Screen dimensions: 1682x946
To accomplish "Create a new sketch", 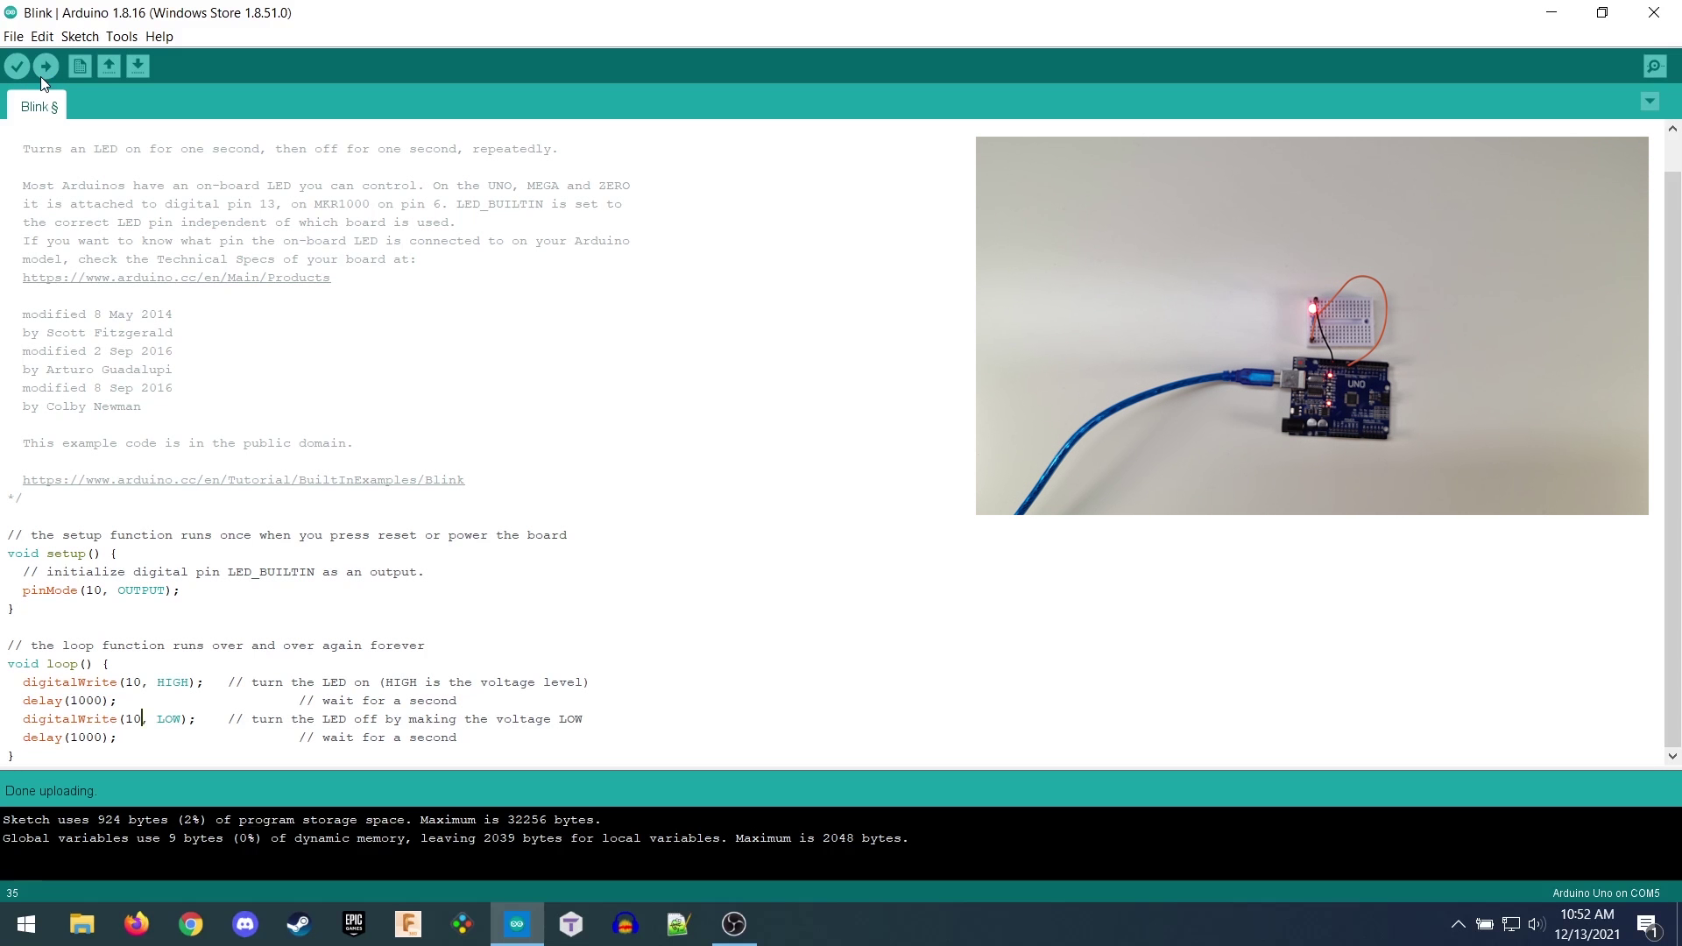I will tap(79, 66).
